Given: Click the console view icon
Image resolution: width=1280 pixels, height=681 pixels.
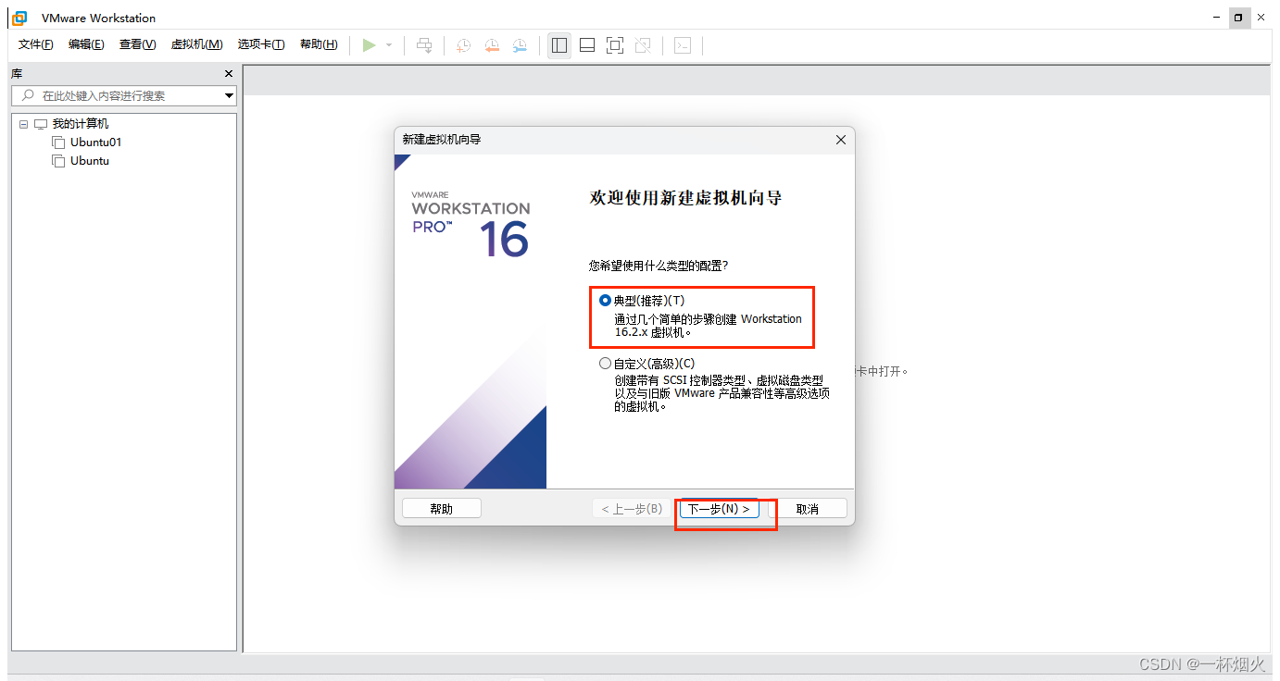Looking at the screenshot, I should [x=683, y=45].
